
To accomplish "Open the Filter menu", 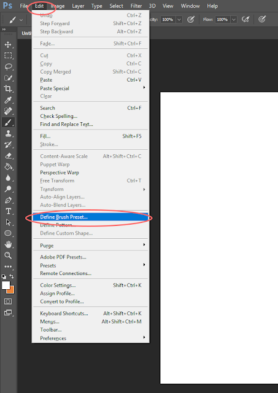I will pyautogui.click(x=136, y=6).
